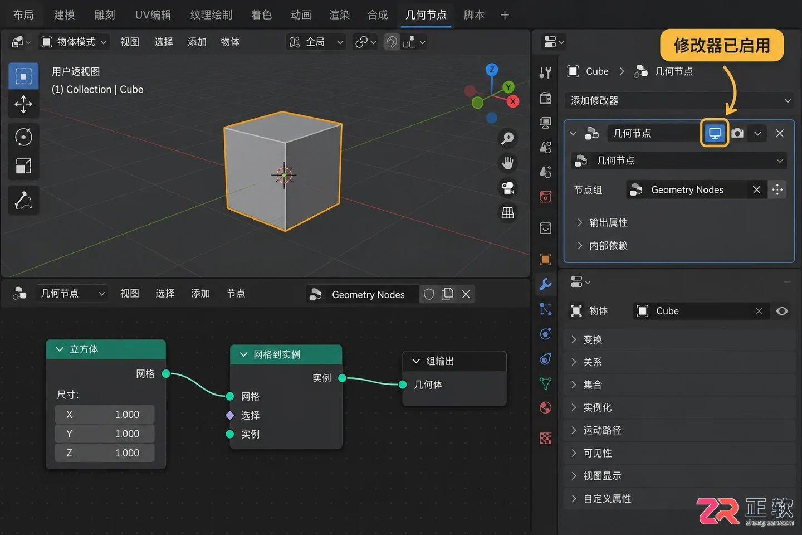Switch to the 建模 workspace tab
This screenshot has width=802, height=535.
[64, 14]
